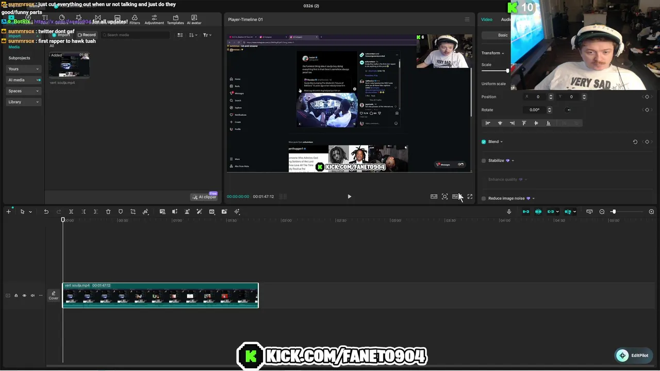This screenshot has height=371, width=660.
Task: Open the AI avatar panel
Action: [194, 20]
